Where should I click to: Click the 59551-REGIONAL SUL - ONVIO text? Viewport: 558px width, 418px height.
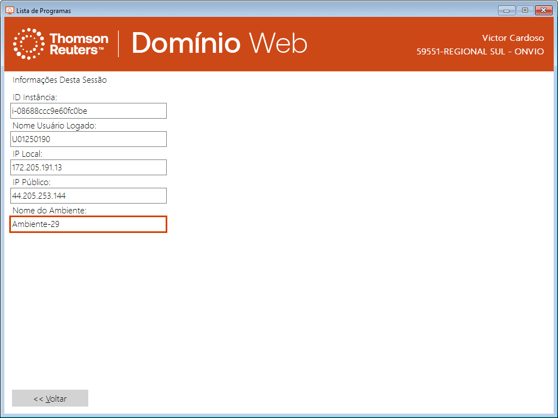[x=480, y=52]
